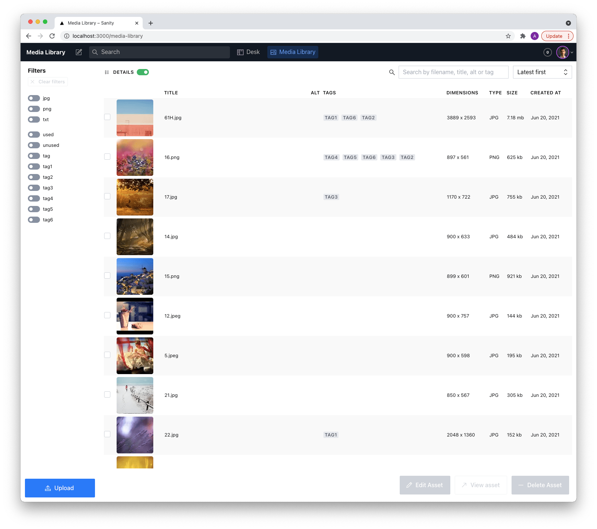597x529 pixels.
Task: Open the 12.jpeg thumbnail
Action: (x=135, y=316)
